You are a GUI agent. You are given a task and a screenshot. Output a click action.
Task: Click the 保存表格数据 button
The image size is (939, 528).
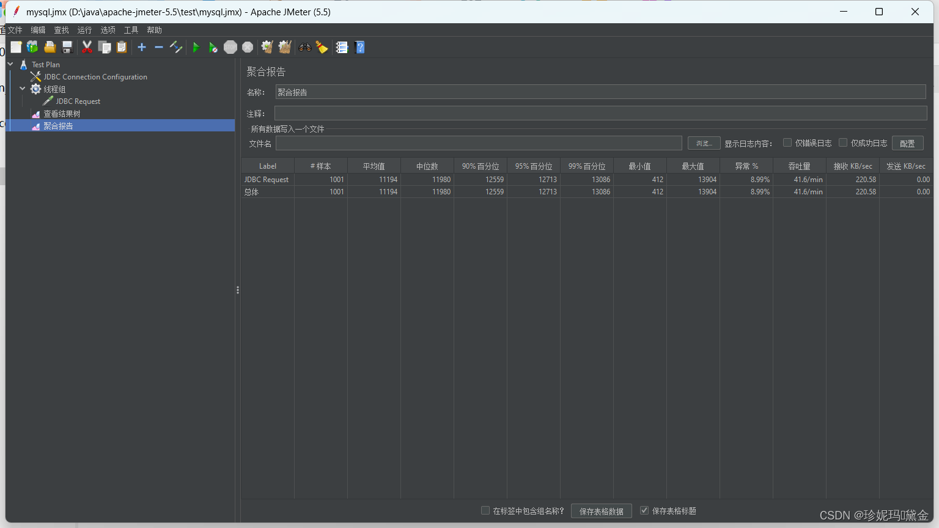602,511
